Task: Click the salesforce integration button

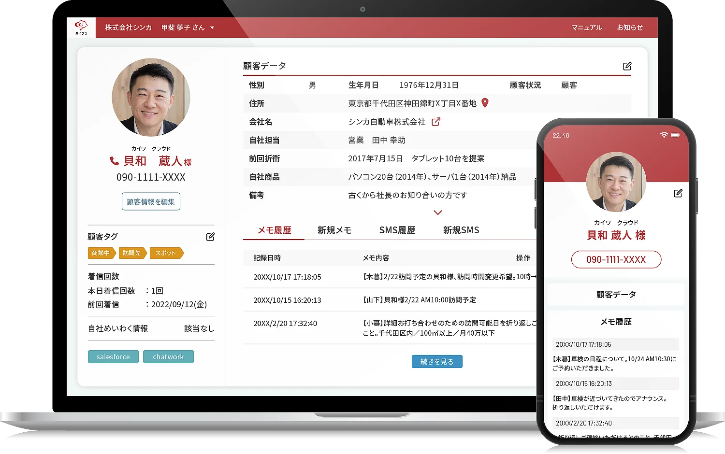Action: coord(113,357)
